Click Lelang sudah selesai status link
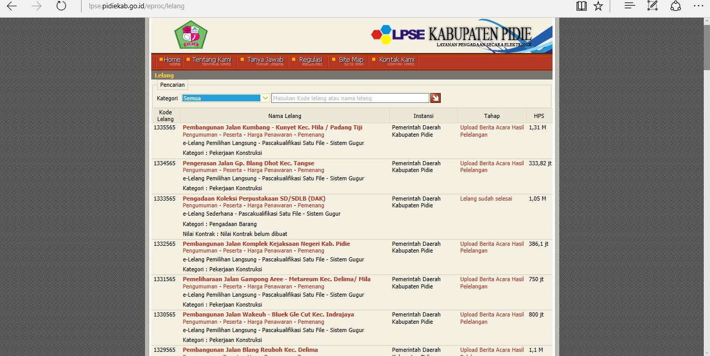 [x=486, y=199]
